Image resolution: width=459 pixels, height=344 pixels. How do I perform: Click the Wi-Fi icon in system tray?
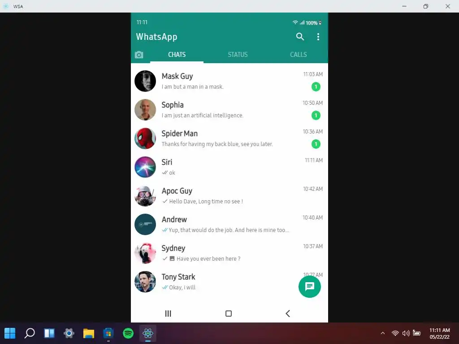pos(395,333)
